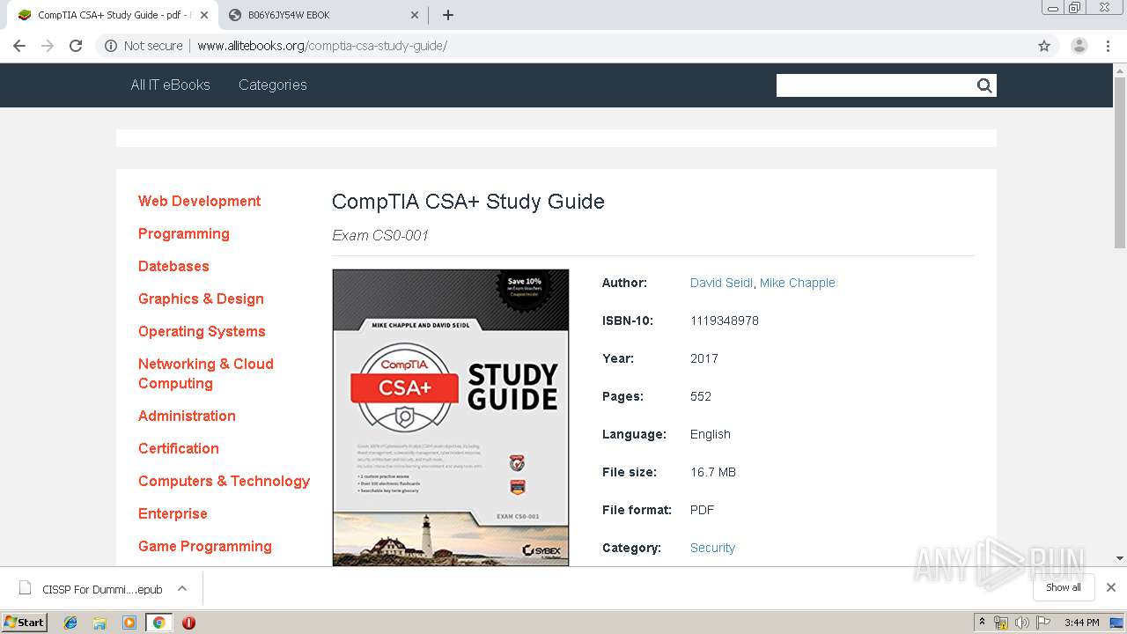Image resolution: width=1127 pixels, height=634 pixels.
Task: Open the Web Development category
Action: click(199, 201)
